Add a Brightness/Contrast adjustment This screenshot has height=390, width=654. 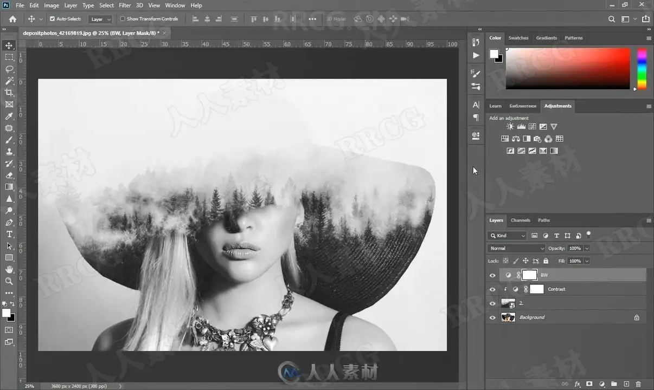pyautogui.click(x=510, y=126)
